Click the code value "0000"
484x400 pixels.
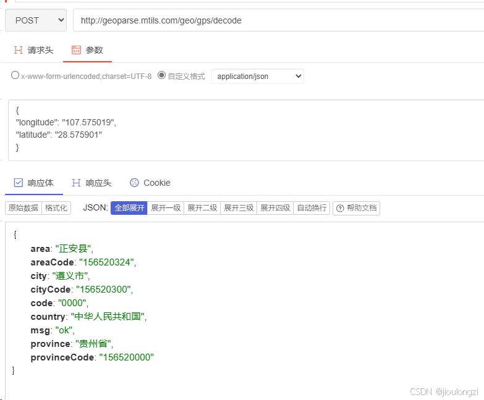[x=72, y=303]
